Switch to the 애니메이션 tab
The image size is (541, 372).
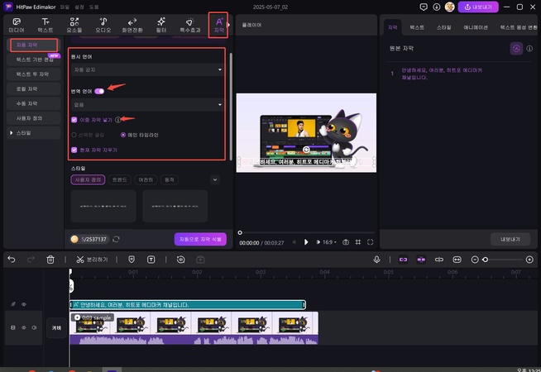(476, 27)
